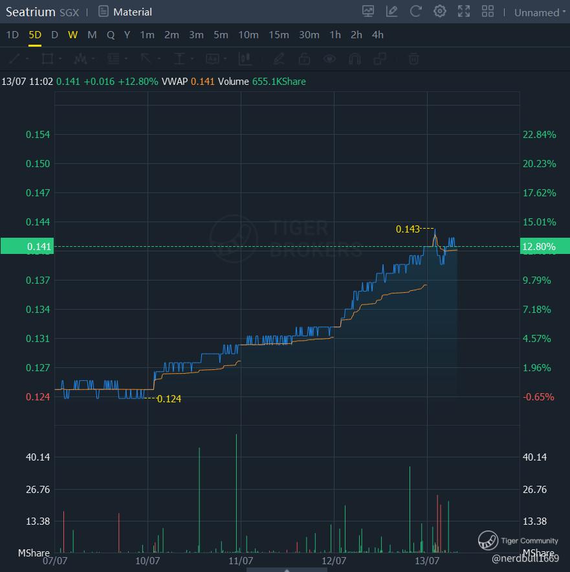Open the Material document icon
This screenshot has width=570, height=572.
[x=104, y=12]
